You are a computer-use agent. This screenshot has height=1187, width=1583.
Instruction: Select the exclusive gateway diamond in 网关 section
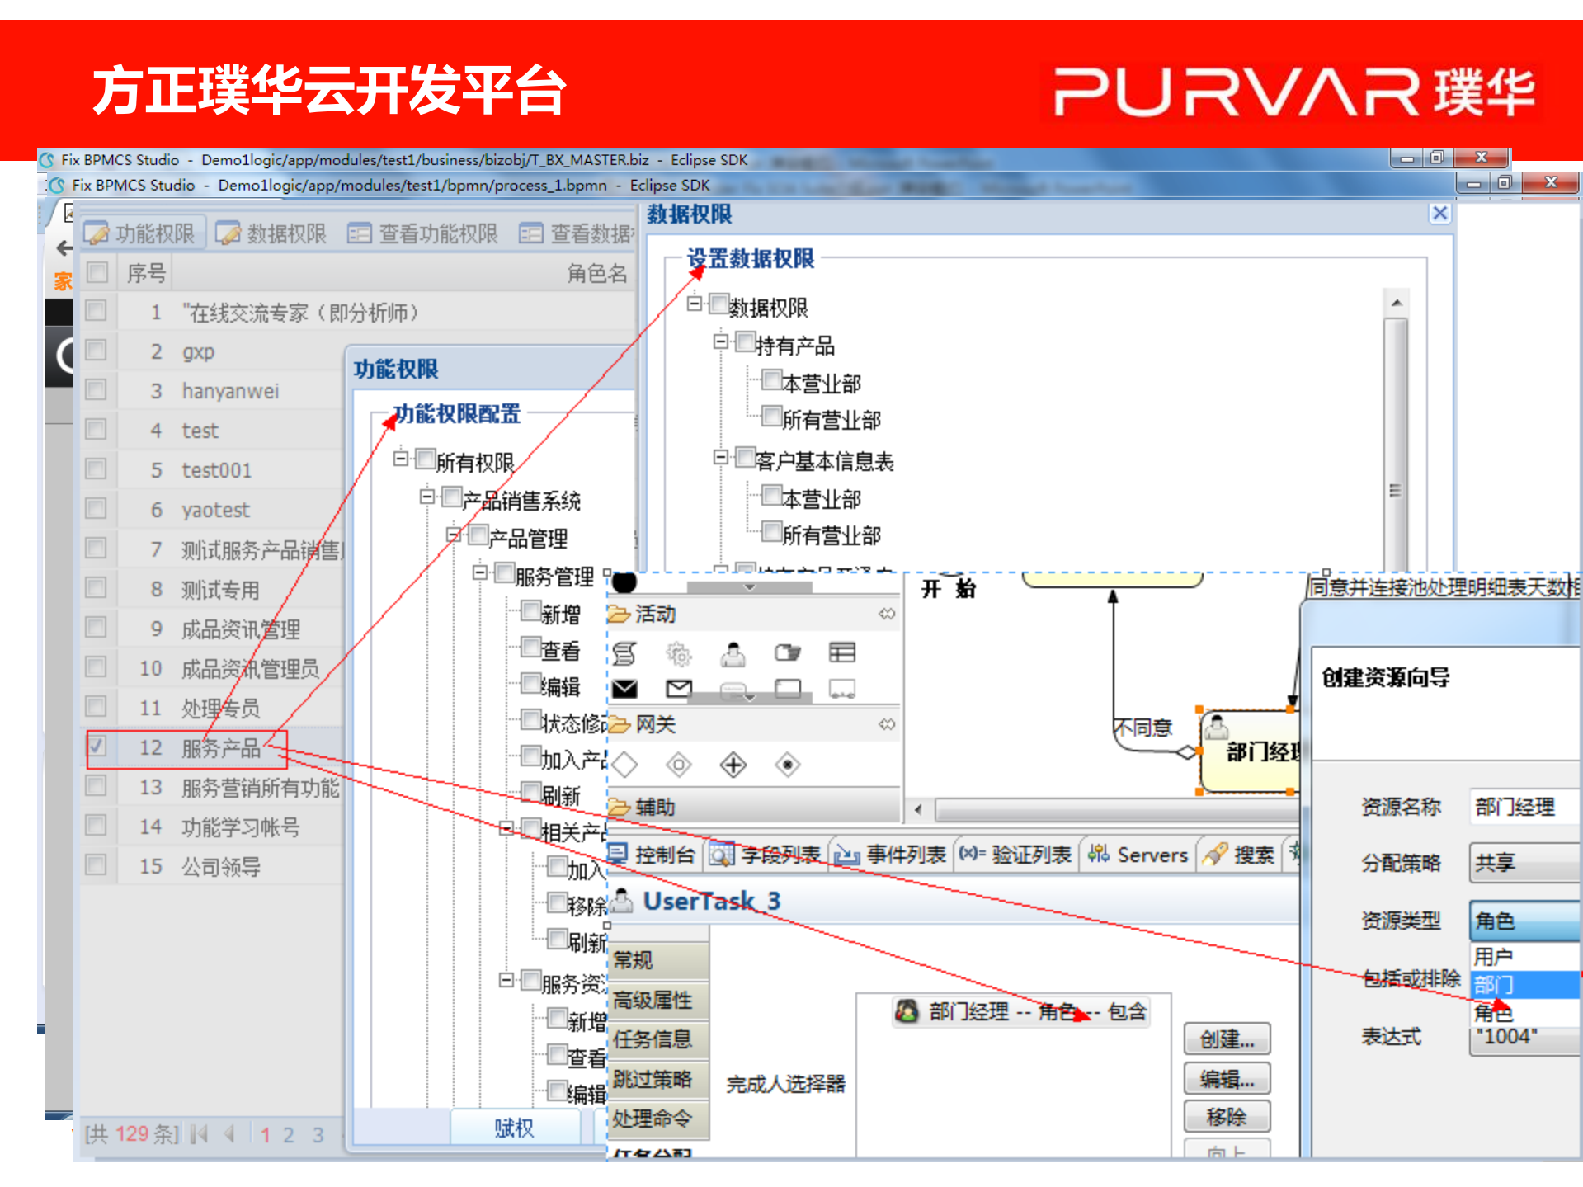(x=625, y=765)
